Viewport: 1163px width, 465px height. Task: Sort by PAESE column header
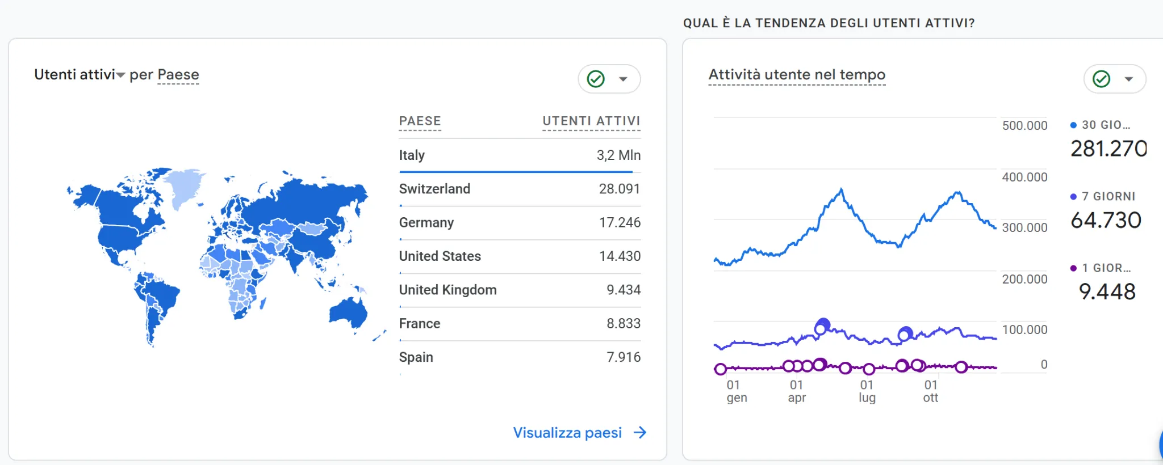click(x=420, y=121)
